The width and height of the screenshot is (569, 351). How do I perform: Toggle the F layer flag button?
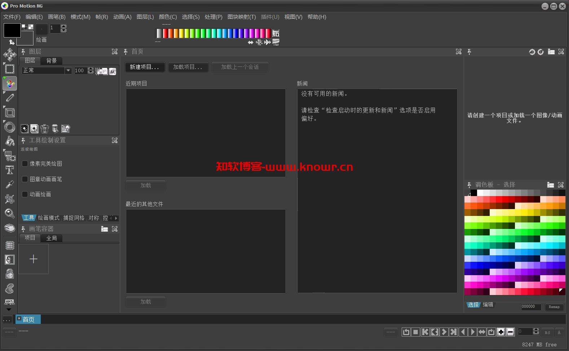pyautogui.click(x=105, y=71)
